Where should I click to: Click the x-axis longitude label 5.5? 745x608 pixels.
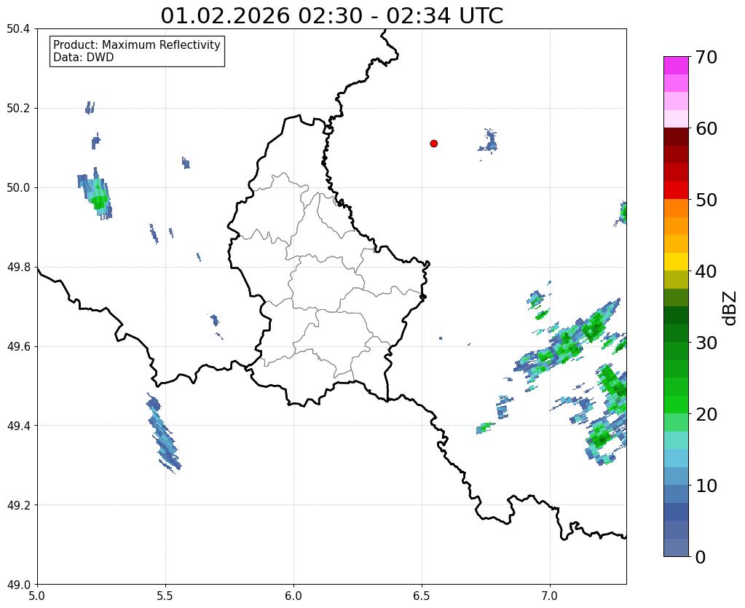(165, 596)
